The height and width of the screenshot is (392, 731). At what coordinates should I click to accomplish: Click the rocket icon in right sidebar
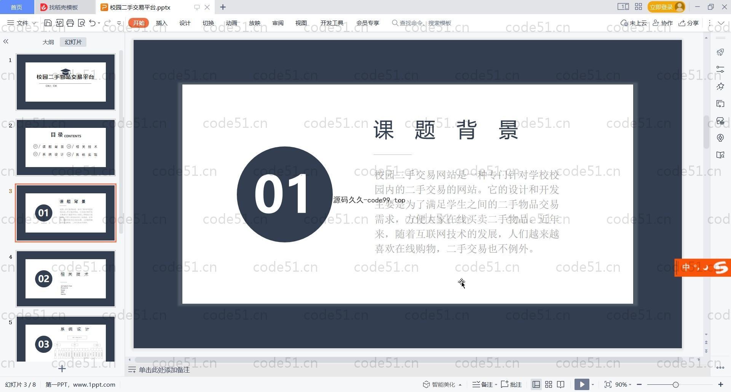click(720, 52)
